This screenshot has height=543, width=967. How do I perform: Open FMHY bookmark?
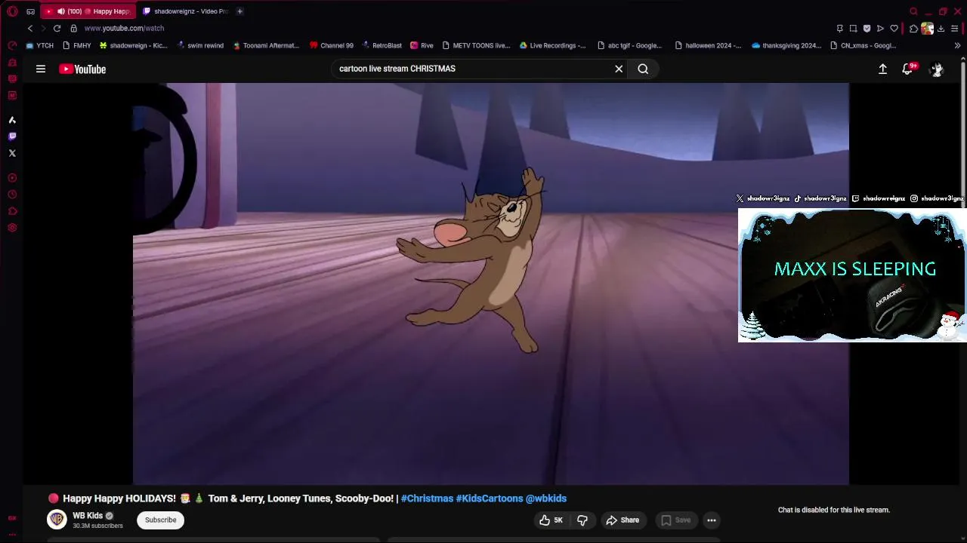77,45
